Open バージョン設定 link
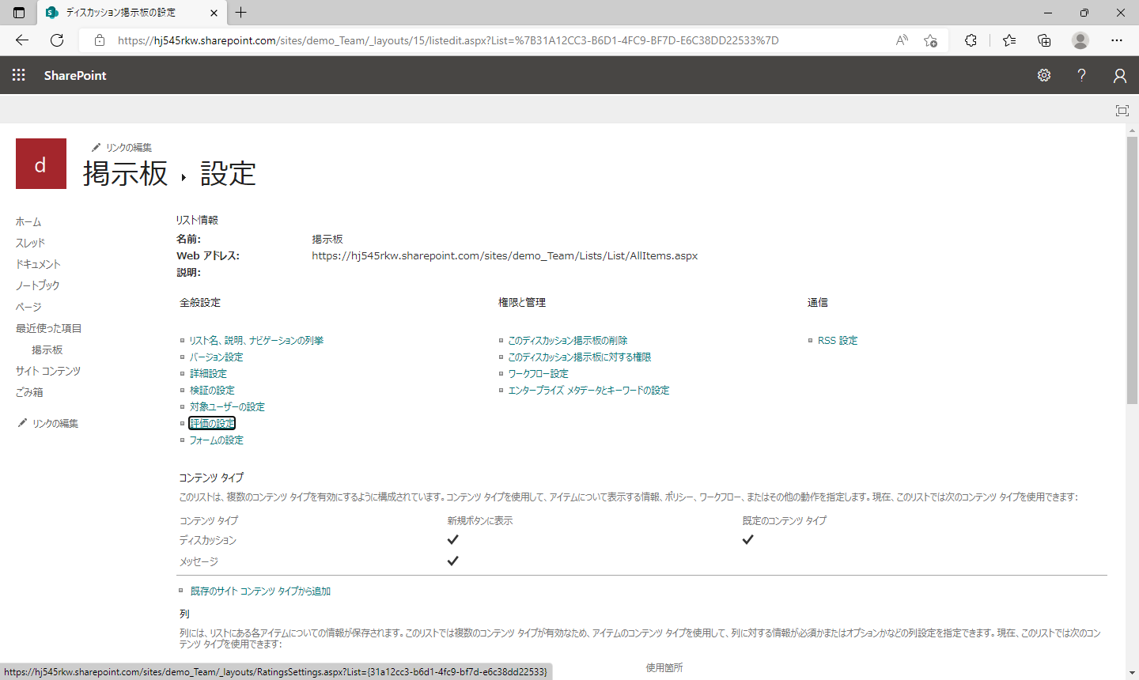Viewport: 1139px width, 680px height. (216, 357)
